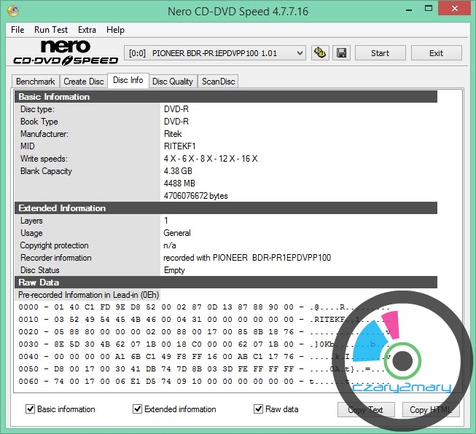Image resolution: width=476 pixels, height=434 pixels.
Task: Uncheck the Basic information checkbox
Action: coord(30,409)
